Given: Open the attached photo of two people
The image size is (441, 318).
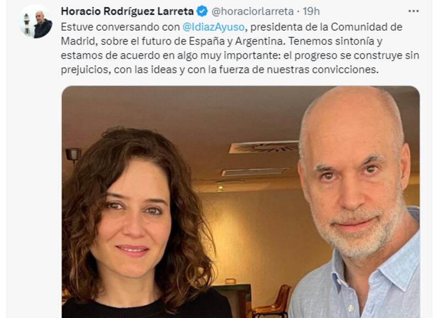Looking at the screenshot, I should point(241,202).
